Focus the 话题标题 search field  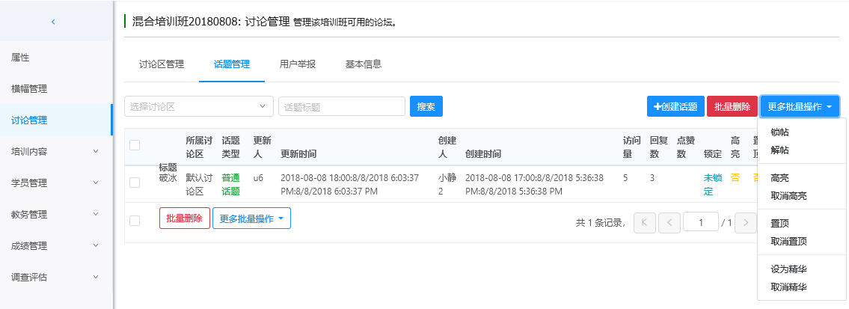click(x=341, y=107)
